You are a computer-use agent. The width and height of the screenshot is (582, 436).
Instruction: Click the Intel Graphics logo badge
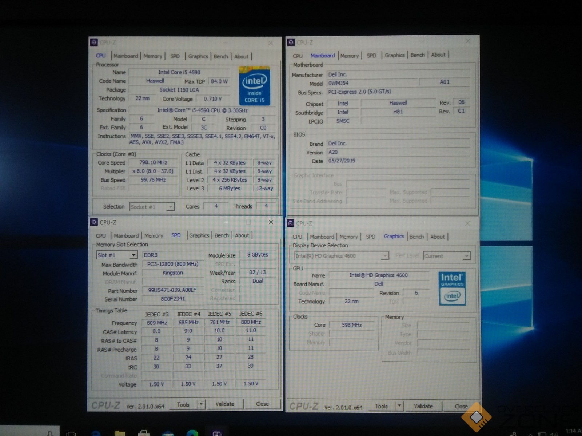click(452, 288)
